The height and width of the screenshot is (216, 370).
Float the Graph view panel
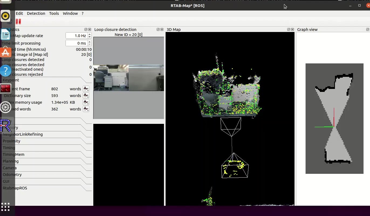[x=368, y=30]
